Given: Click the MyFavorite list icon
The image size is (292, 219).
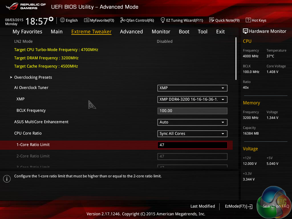Looking at the screenshot, I should click(86, 20).
